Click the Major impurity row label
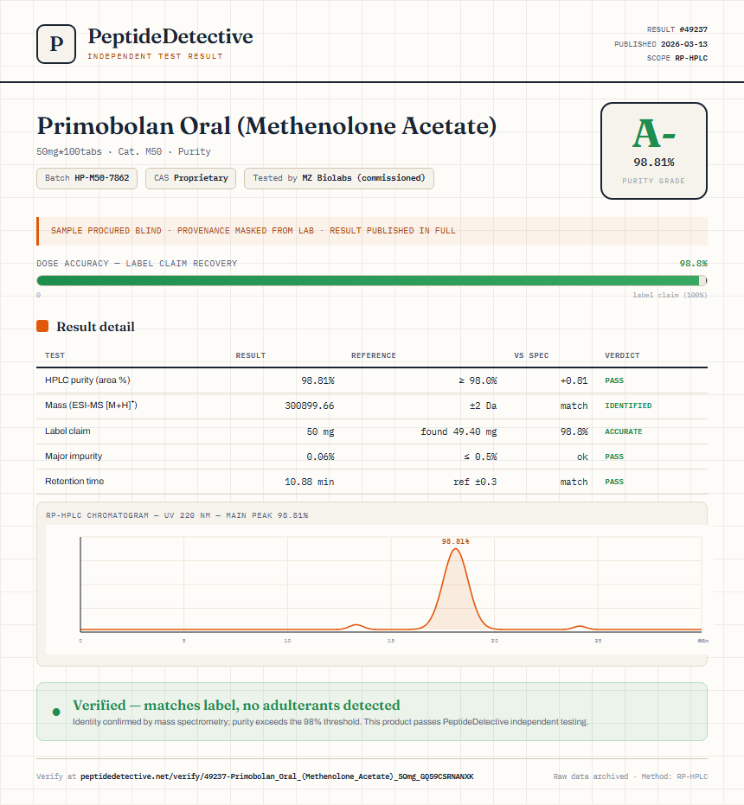 click(x=74, y=456)
